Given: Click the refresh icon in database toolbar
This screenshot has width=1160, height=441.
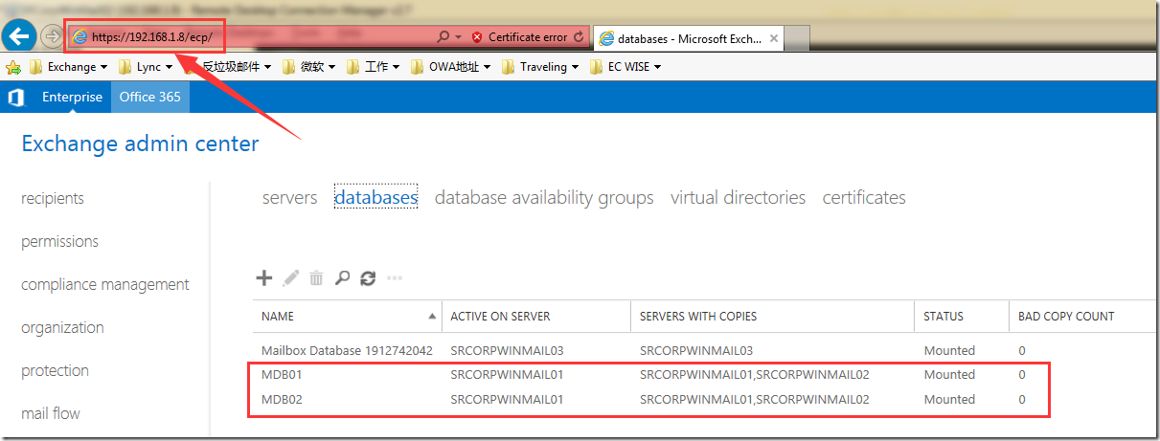Looking at the screenshot, I should pos(368,278).
